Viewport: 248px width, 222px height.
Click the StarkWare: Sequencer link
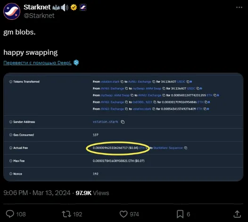tap(168, 148)
